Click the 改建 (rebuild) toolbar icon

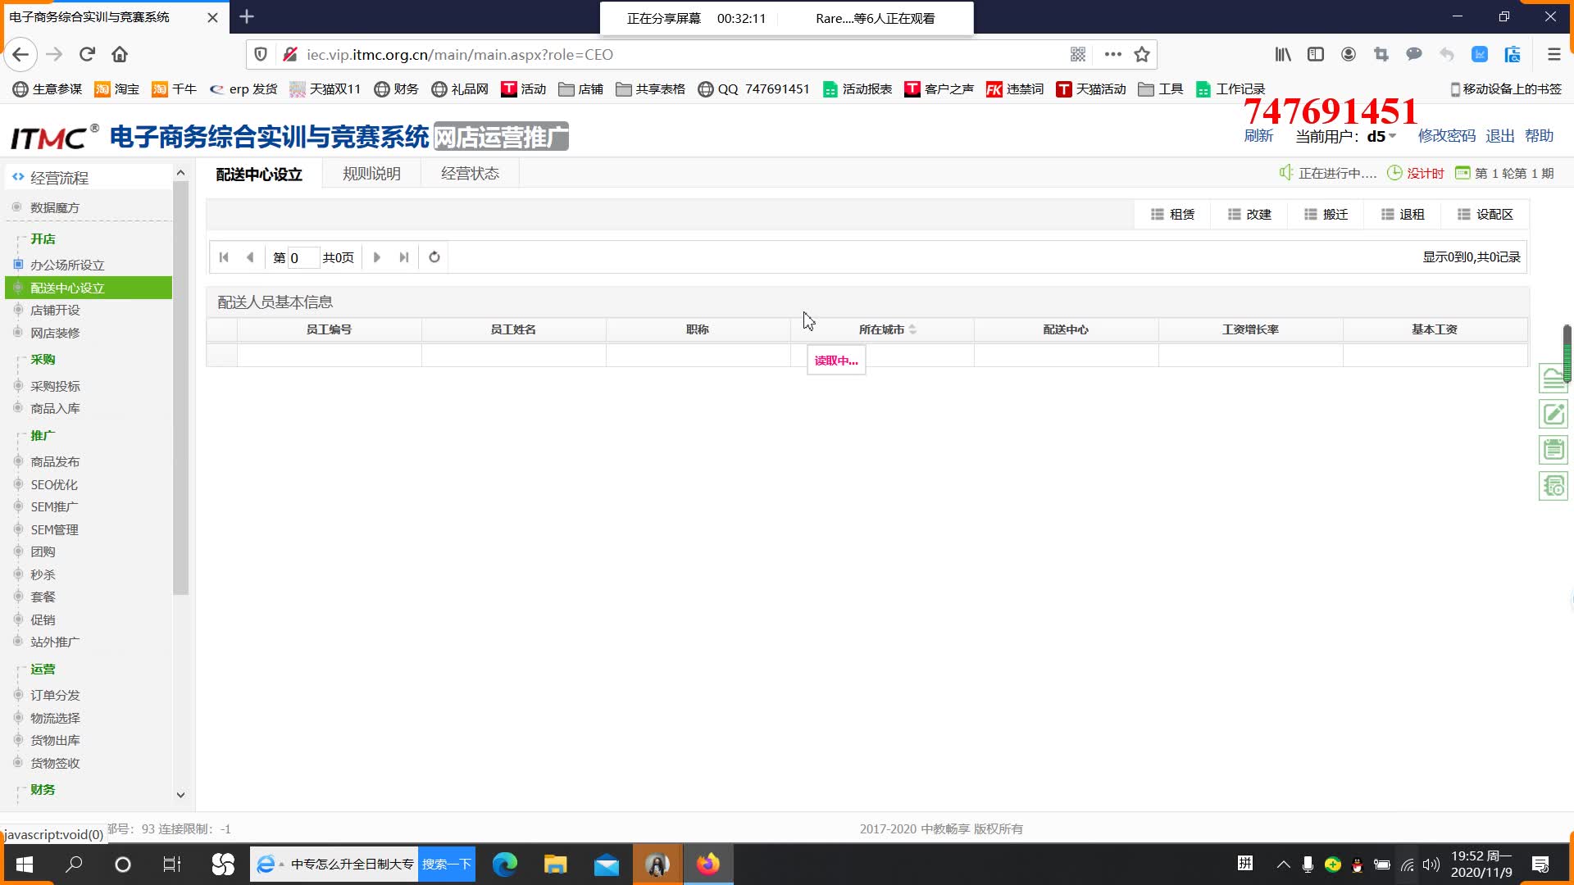1234,215
